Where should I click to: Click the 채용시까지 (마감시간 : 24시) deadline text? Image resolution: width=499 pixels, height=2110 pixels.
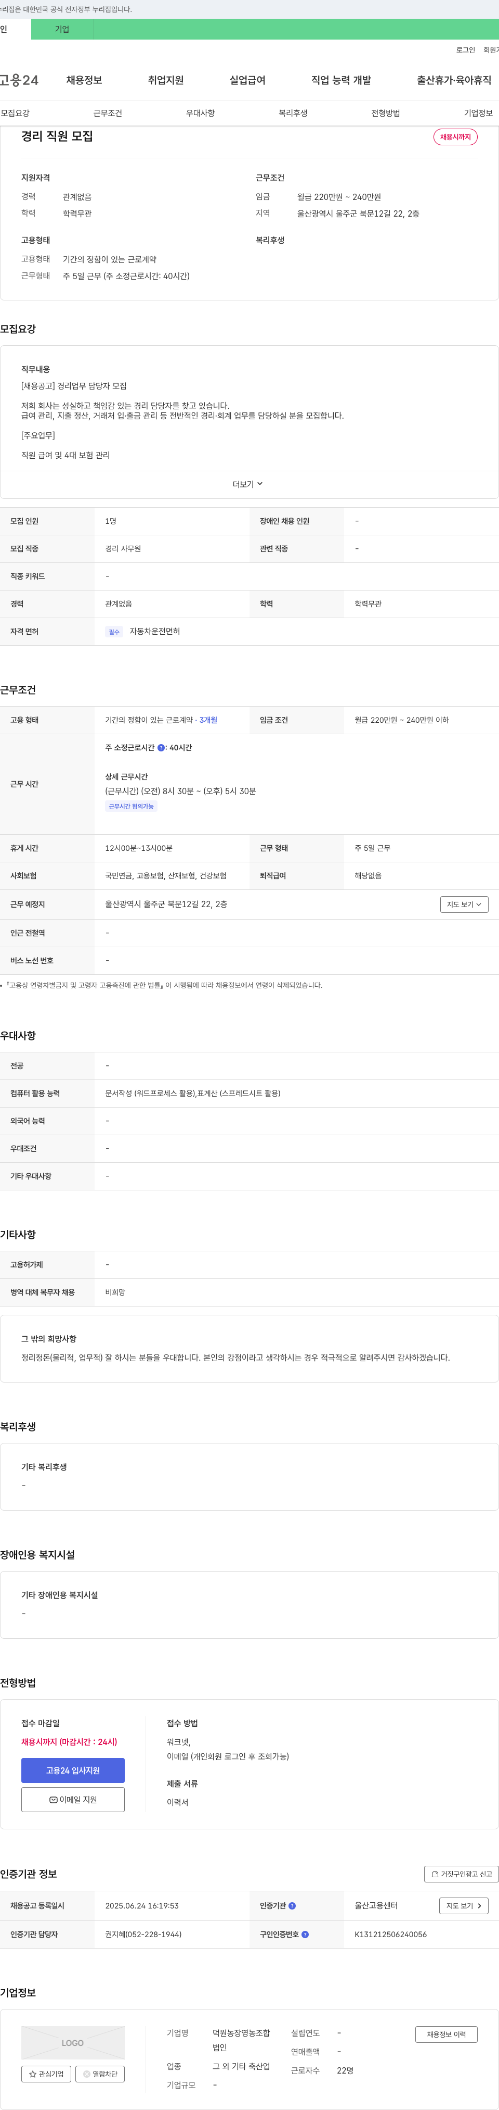pyautogui.click(x=69, y=1742)
